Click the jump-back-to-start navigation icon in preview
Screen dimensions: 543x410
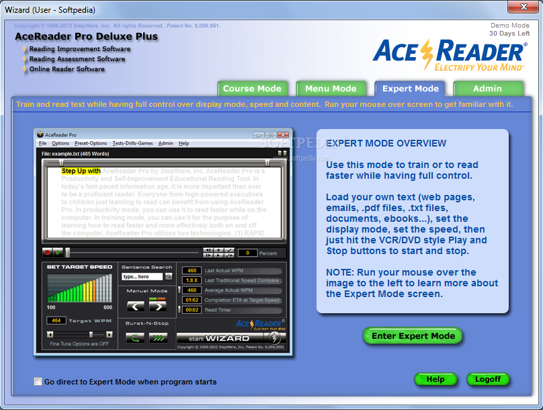208,249
